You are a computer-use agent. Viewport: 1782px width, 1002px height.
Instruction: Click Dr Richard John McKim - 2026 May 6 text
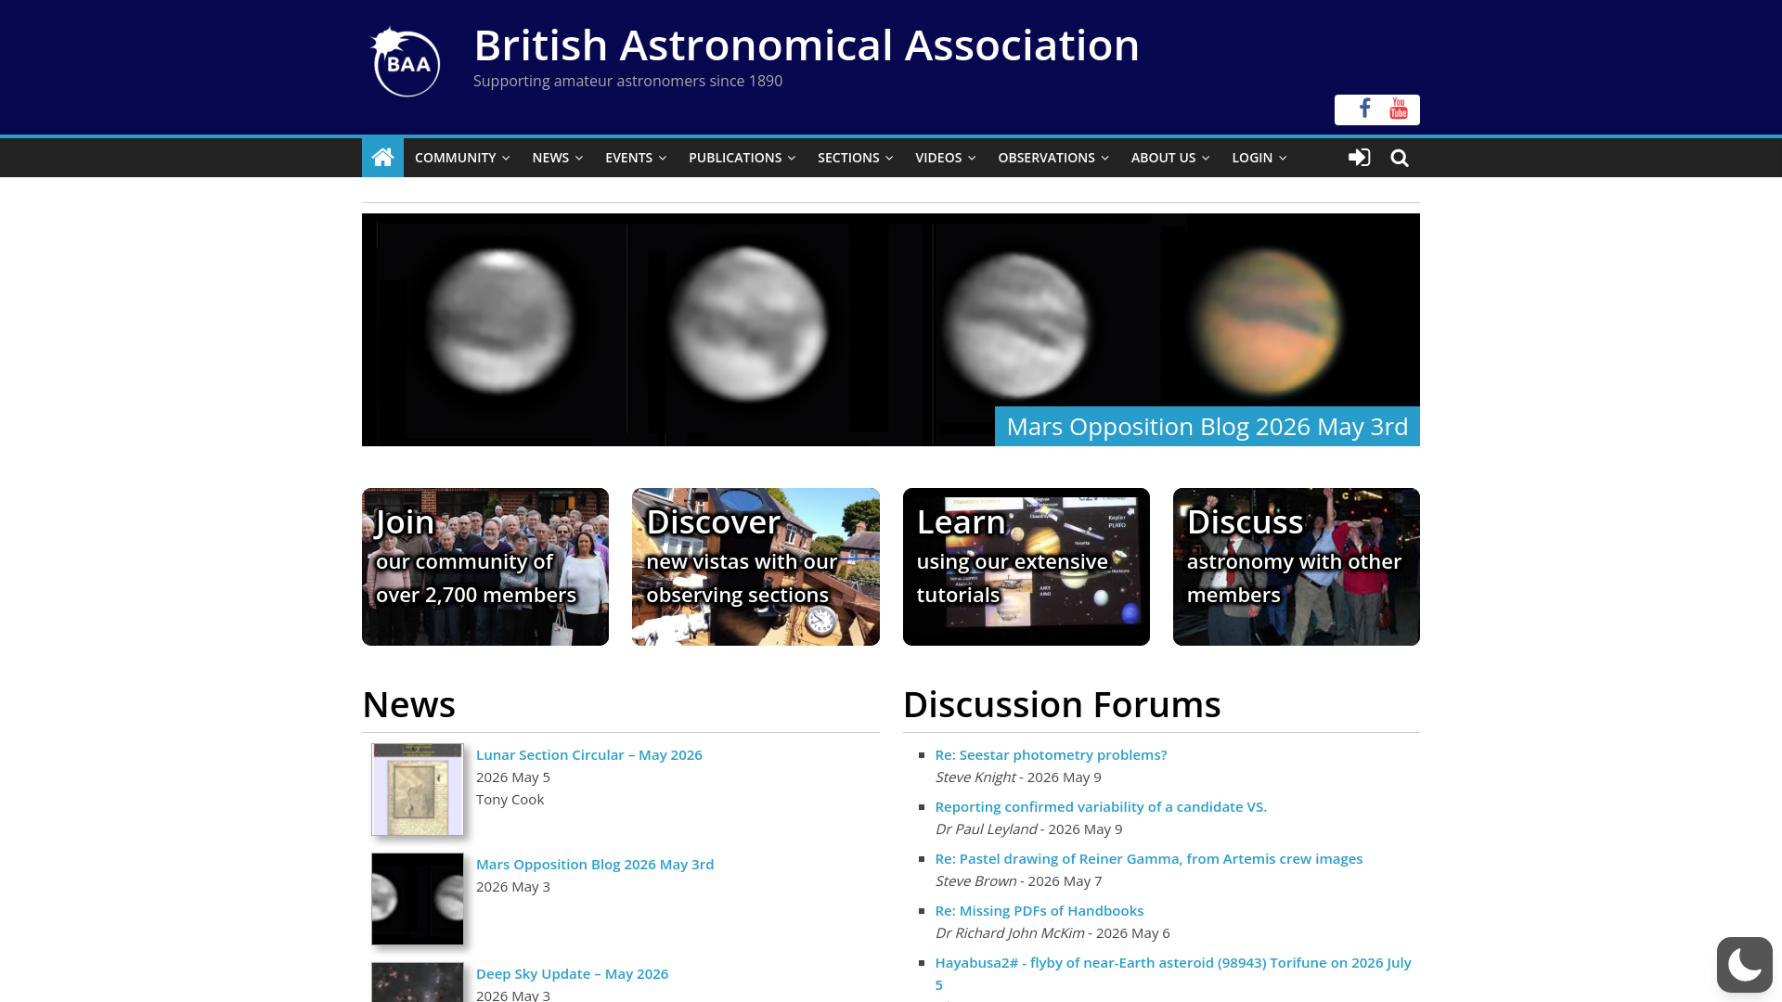coord(1052,933)
